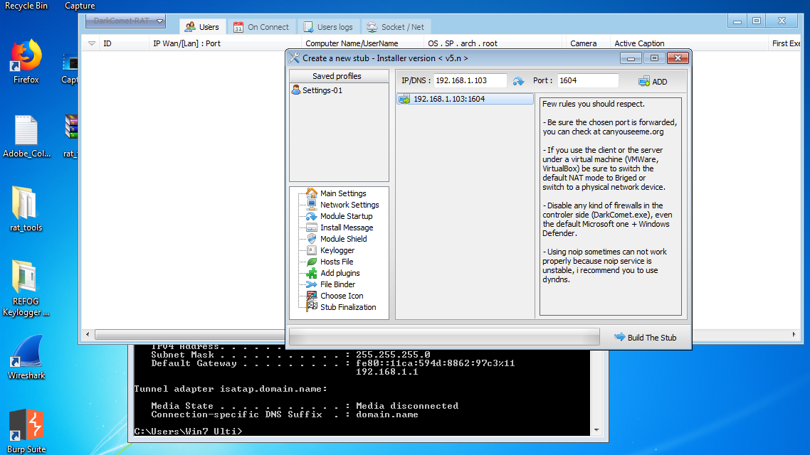
Task: Launch Wireshark from the desktop
Action: click(x=26, y=357)
